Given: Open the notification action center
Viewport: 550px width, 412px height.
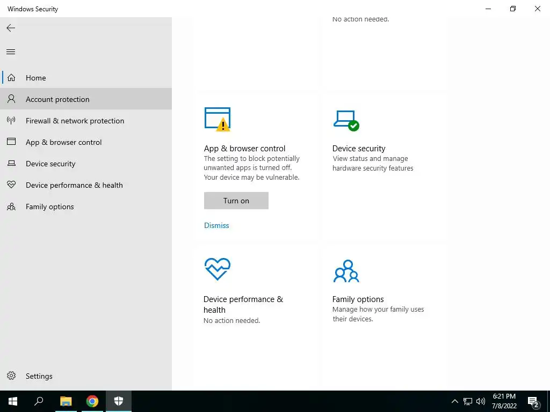Looking at the screenshot, I should [533, 402].
